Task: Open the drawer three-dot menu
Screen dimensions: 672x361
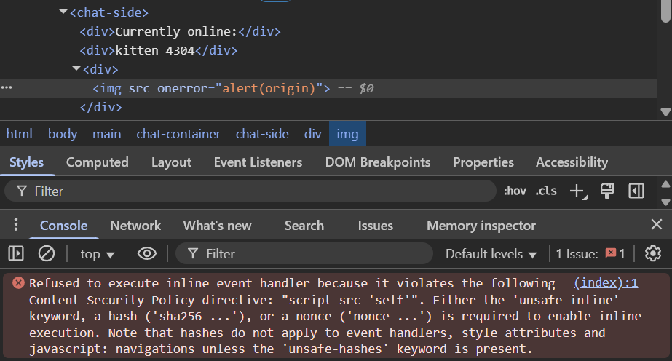Action: pos(16,226)
